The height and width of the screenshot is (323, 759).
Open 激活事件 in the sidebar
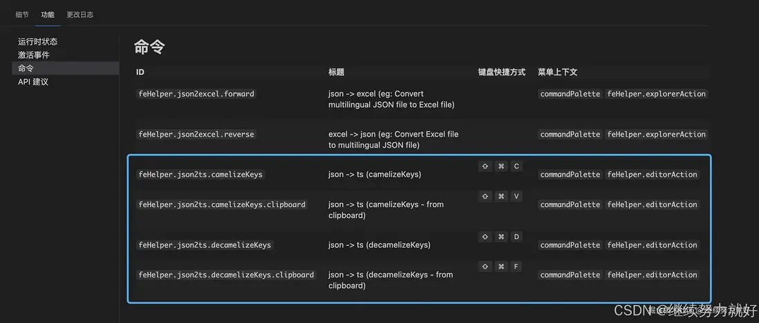(34, 55)
